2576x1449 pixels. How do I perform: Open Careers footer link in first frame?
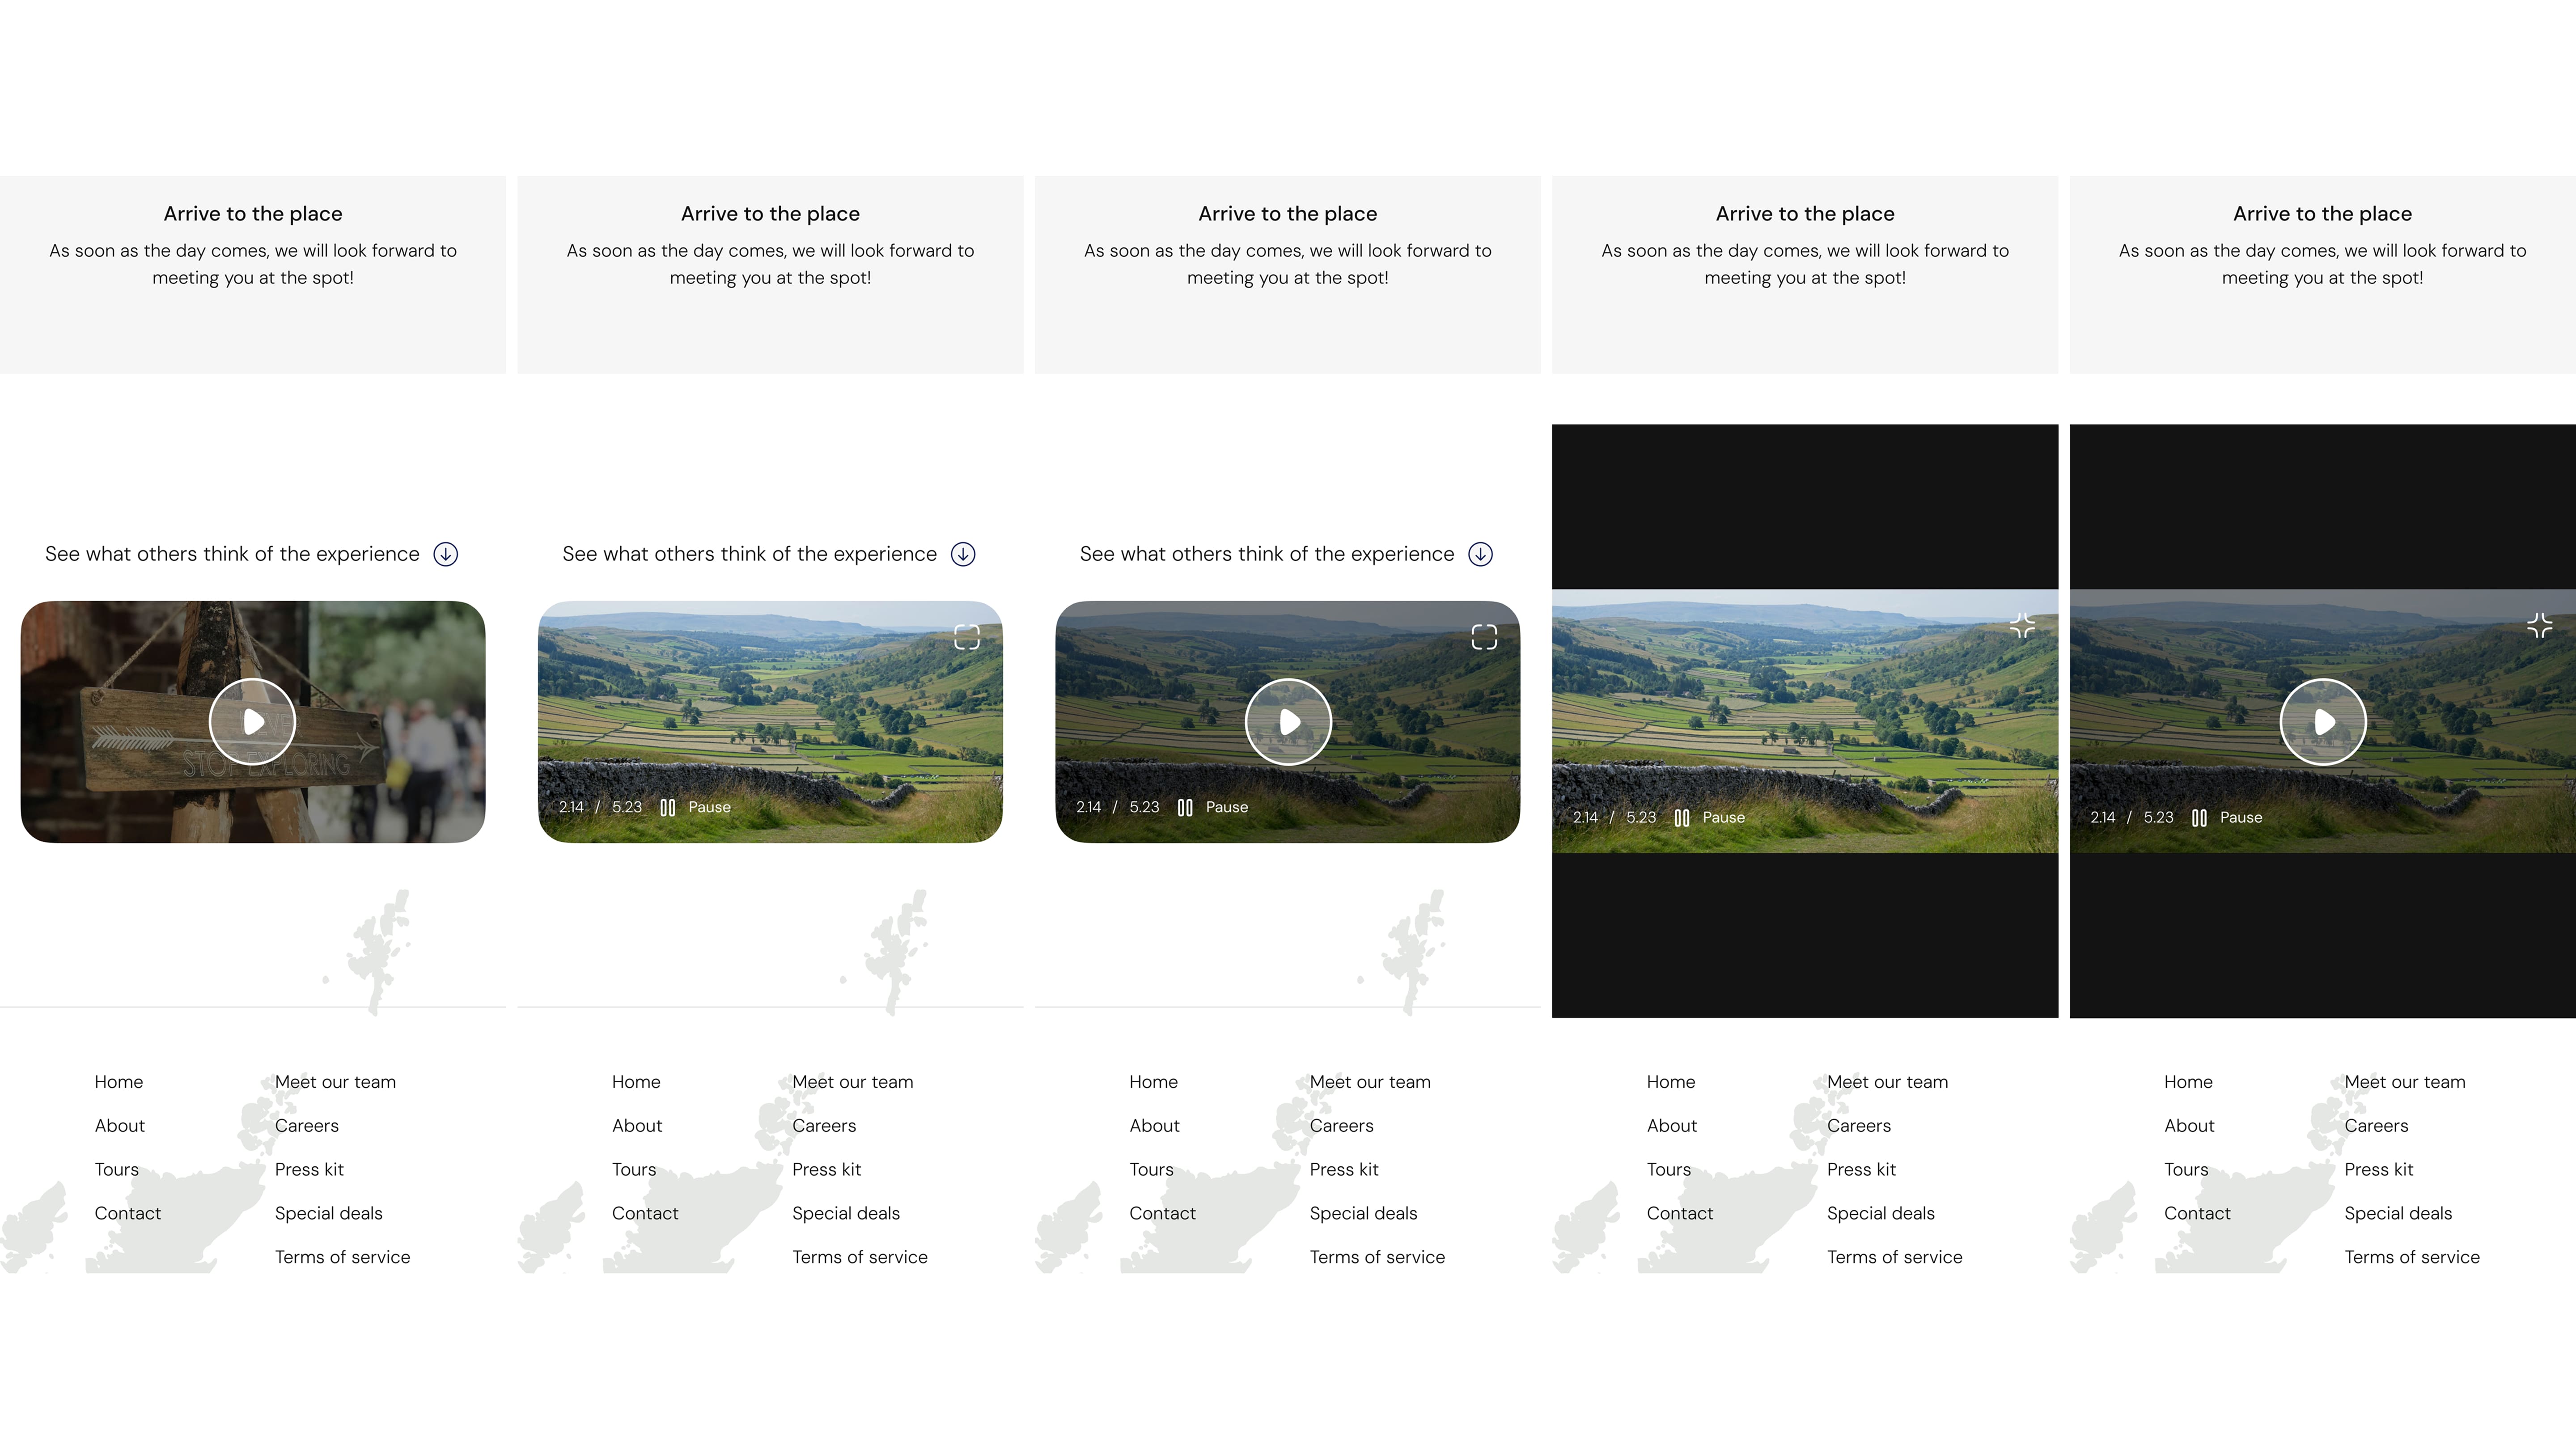click(307, 1125)
